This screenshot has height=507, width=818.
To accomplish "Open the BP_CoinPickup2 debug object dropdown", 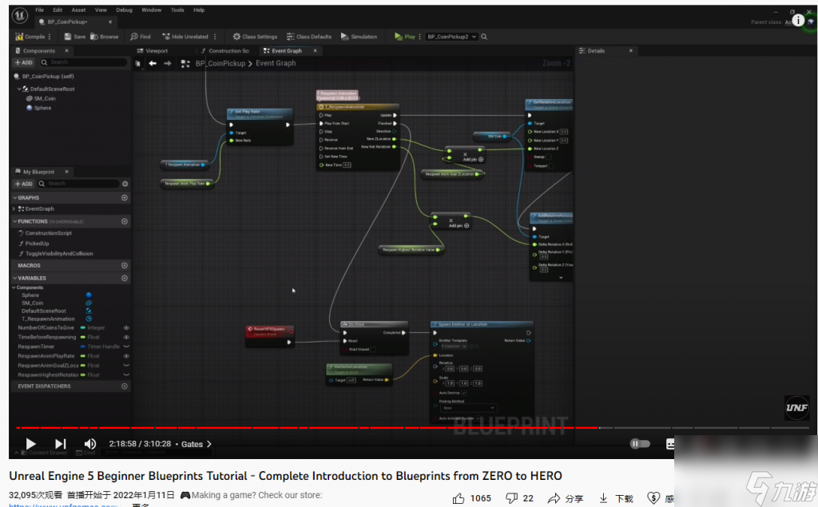I will click(x=451, y=37).
